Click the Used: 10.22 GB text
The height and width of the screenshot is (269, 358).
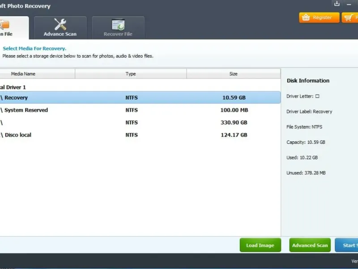click(302, 158)
